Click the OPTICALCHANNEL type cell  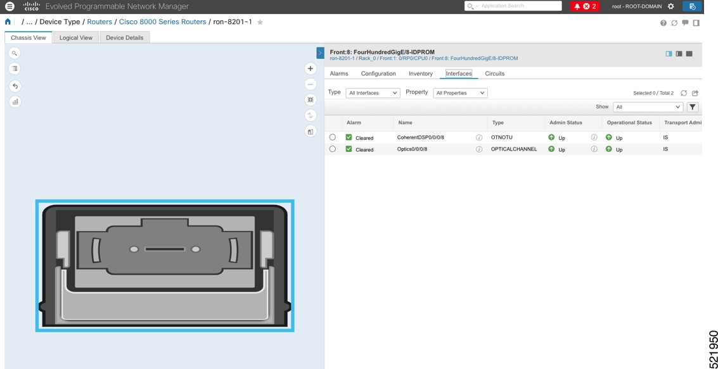[x=514, y=149]
